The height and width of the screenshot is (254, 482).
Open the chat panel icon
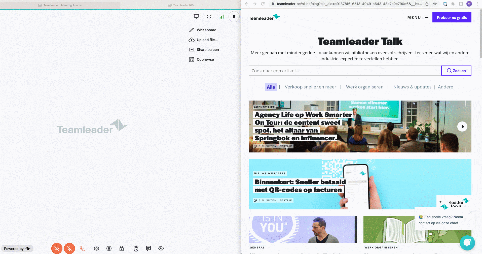(149, 248)
